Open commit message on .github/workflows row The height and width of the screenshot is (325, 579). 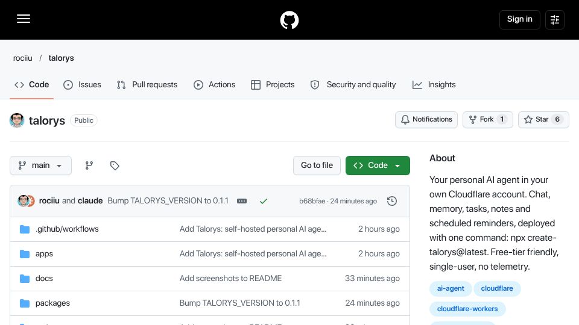coord(253,229)
